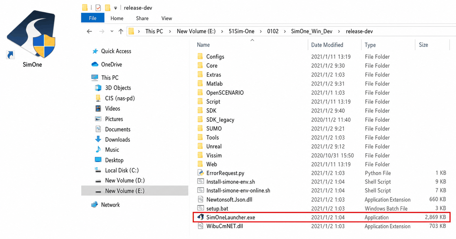456x239 pixels.
Task: Select the Pictures icon in sidebar
Action: pos(98,119)
